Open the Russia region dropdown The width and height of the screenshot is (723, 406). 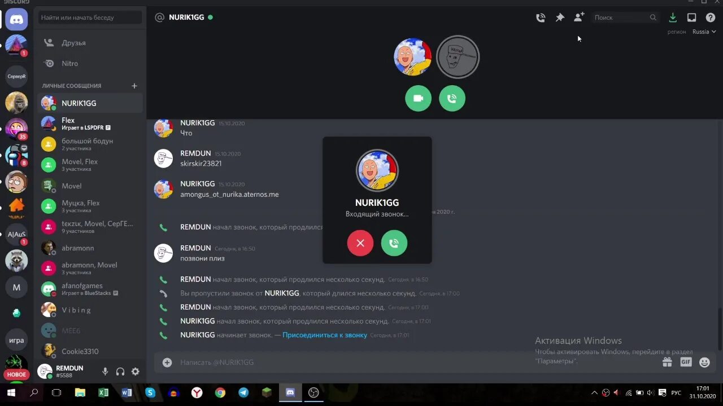(x=704, y=32)
